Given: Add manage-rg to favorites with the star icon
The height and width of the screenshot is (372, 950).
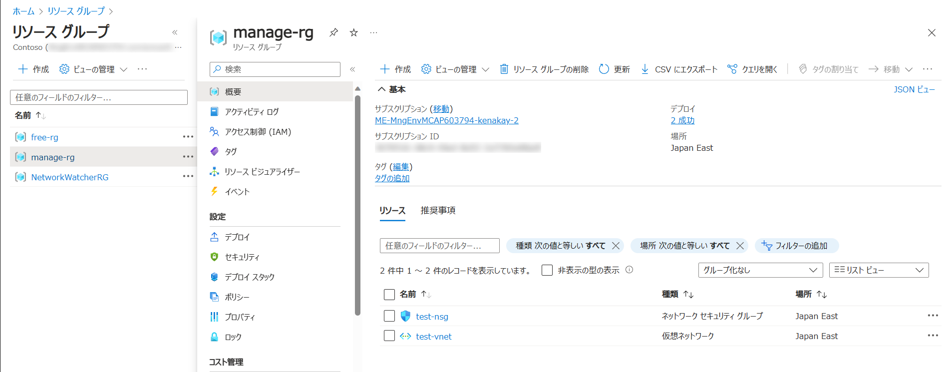Looking at the screenshot, I should [354, 32].
